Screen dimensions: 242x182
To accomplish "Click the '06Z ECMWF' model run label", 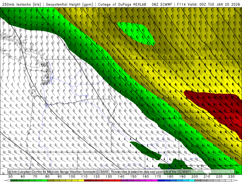I will (x=162, y=4).
